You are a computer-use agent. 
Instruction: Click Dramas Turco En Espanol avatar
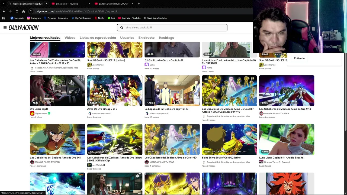[x=261, y=162]
